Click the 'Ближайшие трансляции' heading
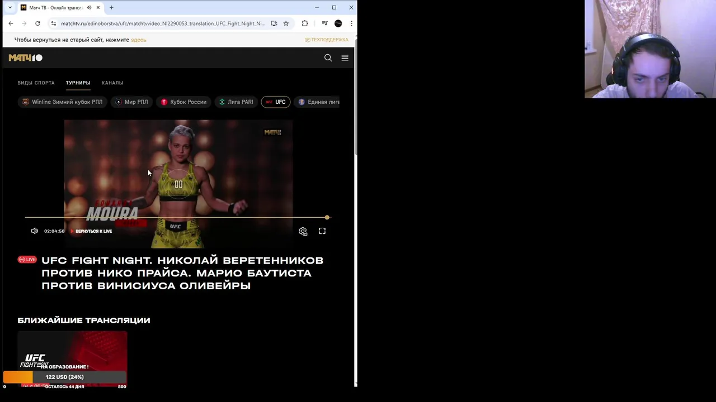The width and height of the screenshot is (716, 402). tap(84, 320)
